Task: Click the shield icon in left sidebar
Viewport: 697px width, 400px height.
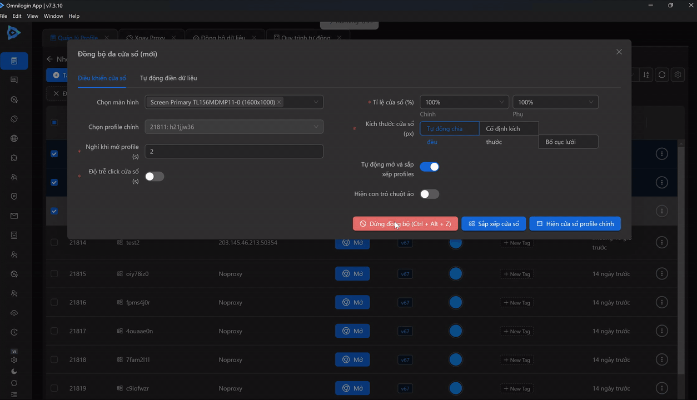Action: coord(14,196)
